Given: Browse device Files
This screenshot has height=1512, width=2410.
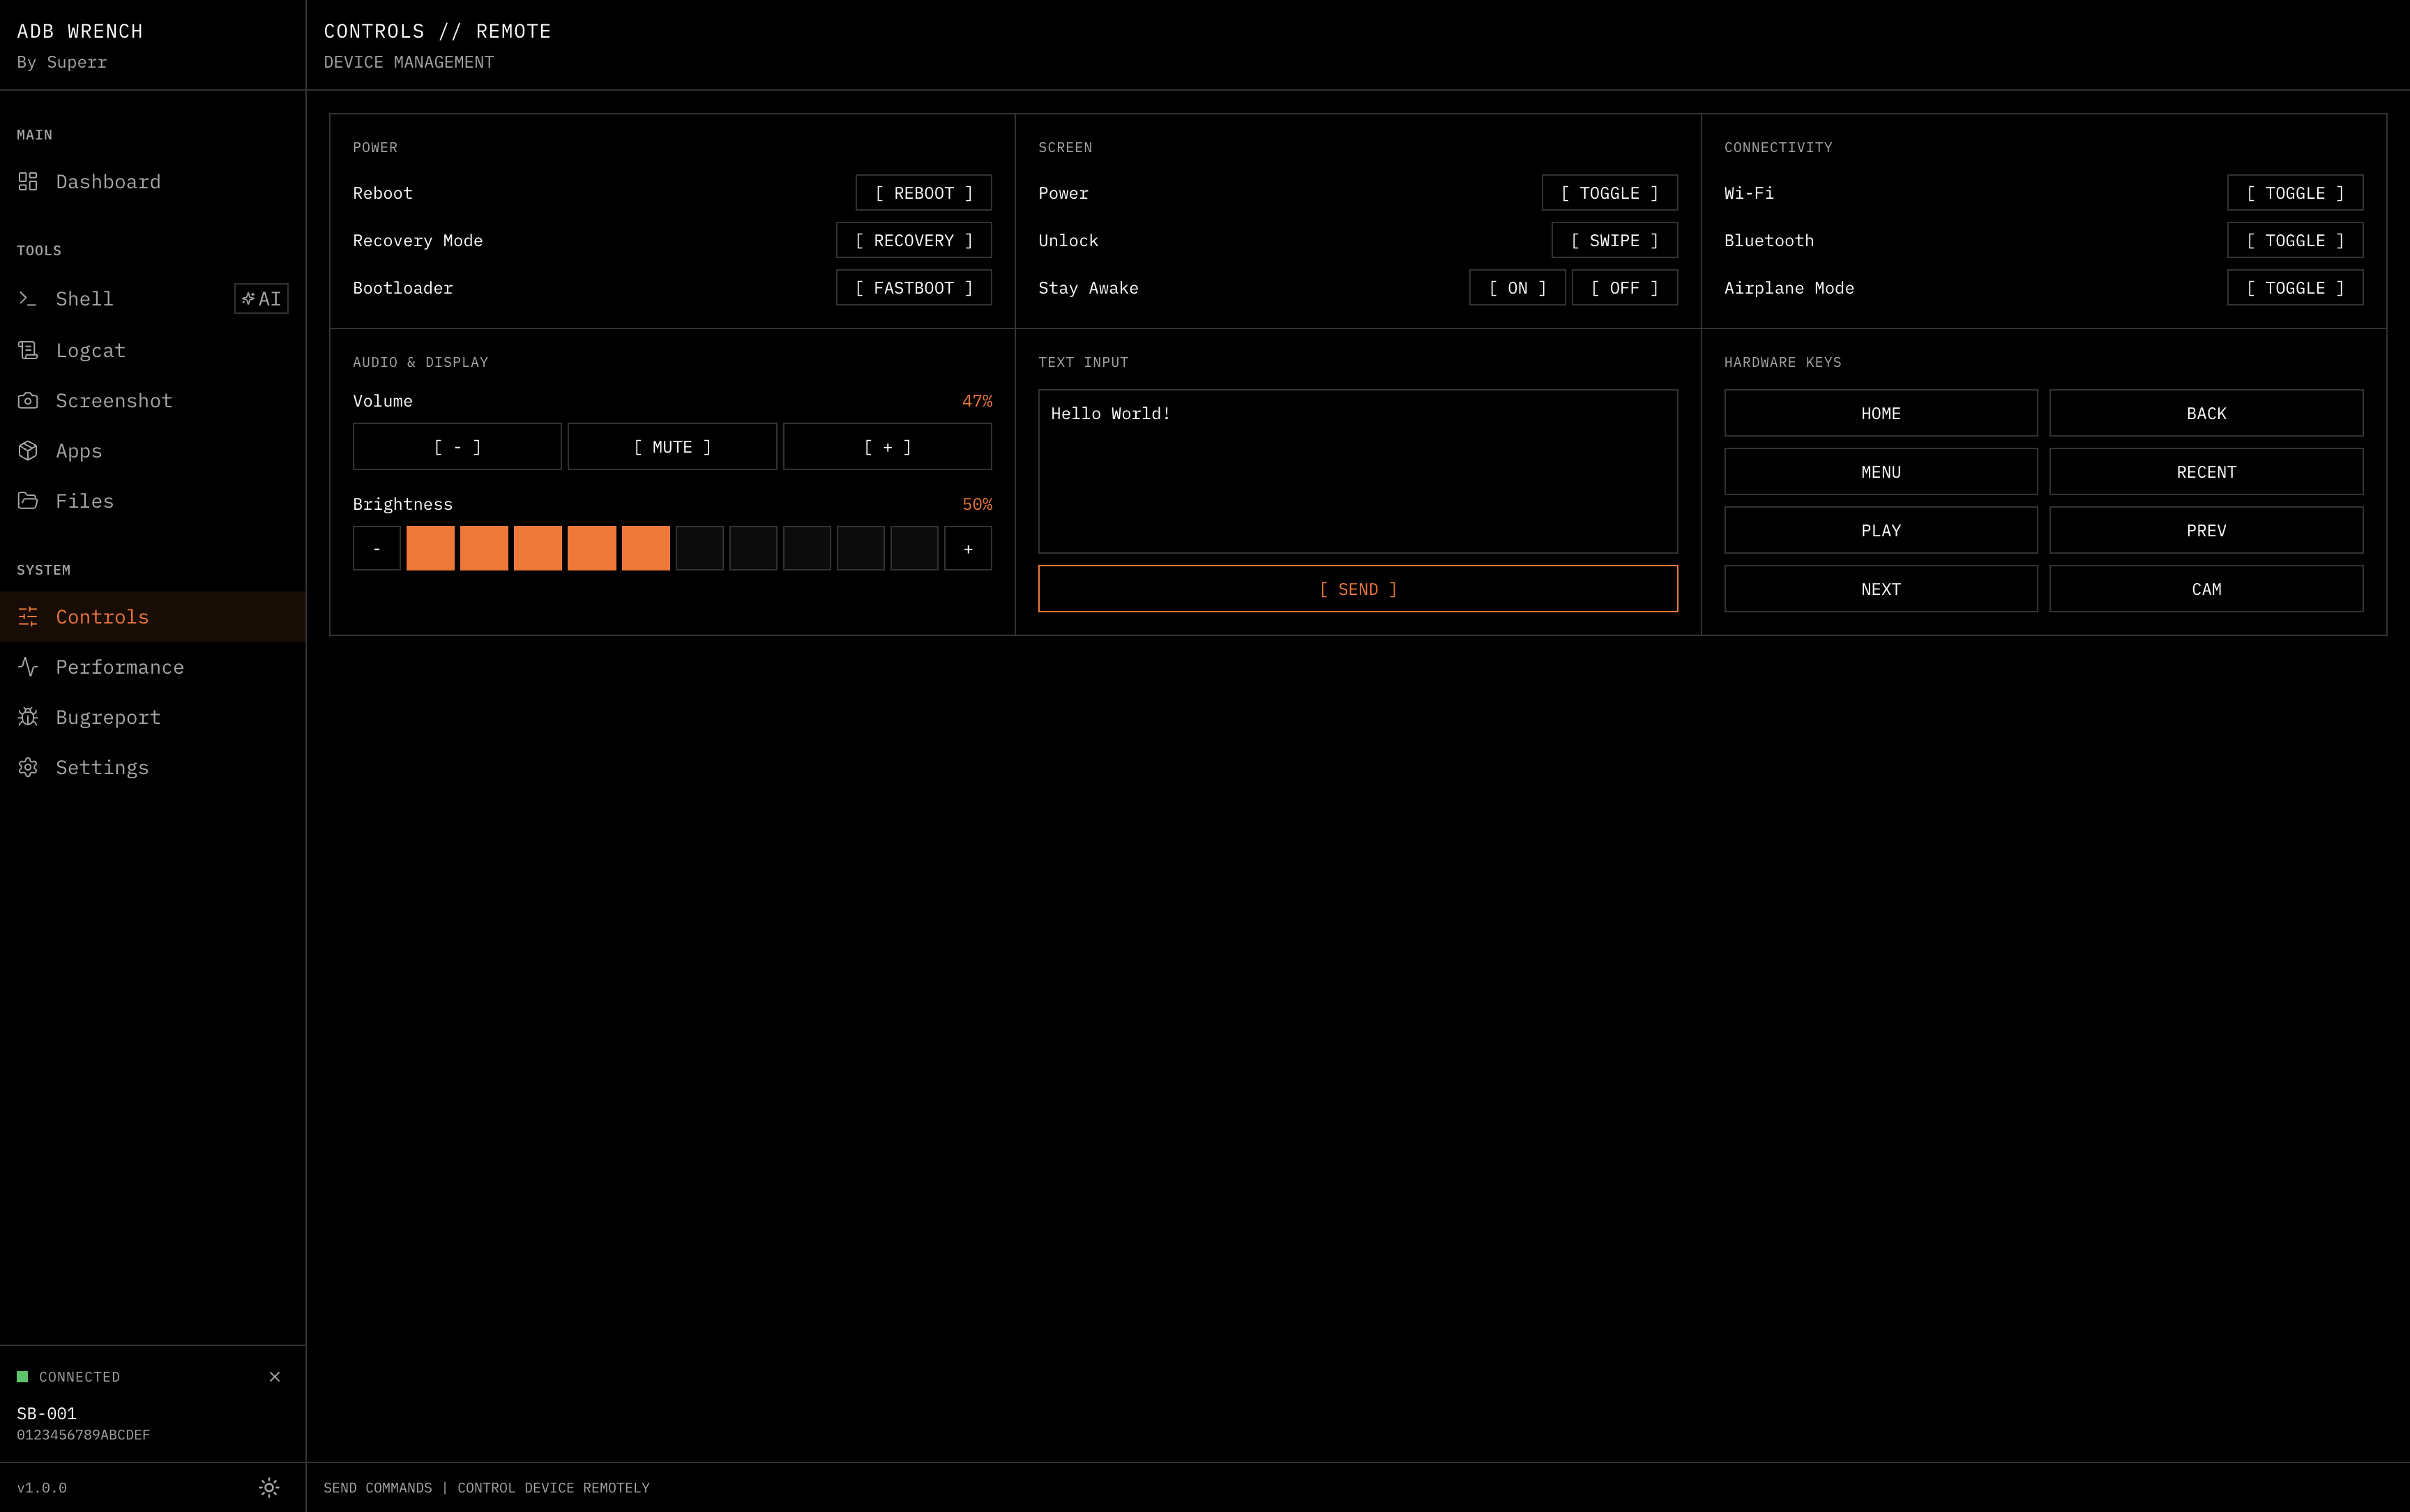Looking at the screenshot, I should [x=84, y=500].
